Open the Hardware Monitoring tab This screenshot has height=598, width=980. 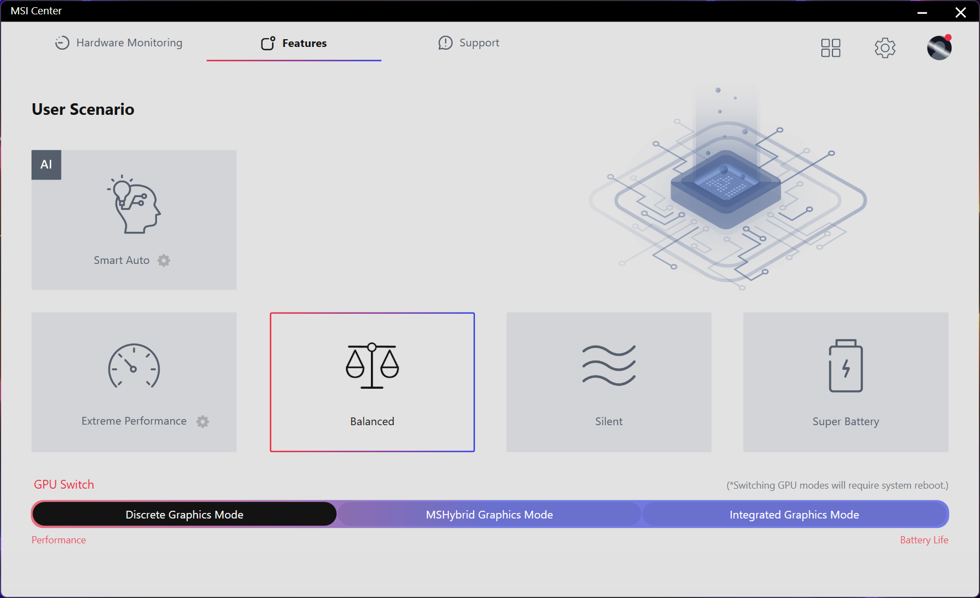[x=118, y=43]
